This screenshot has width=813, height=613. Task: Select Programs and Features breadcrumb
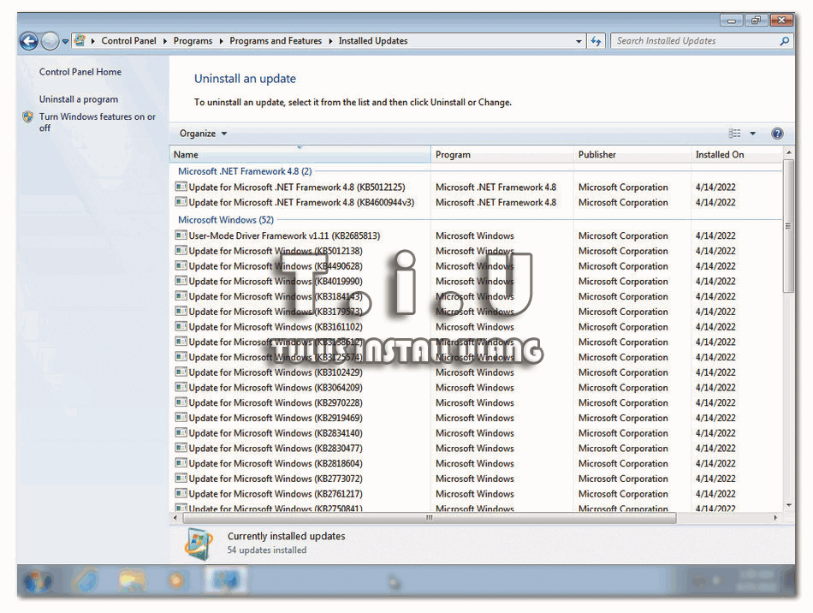coord(276,41)
